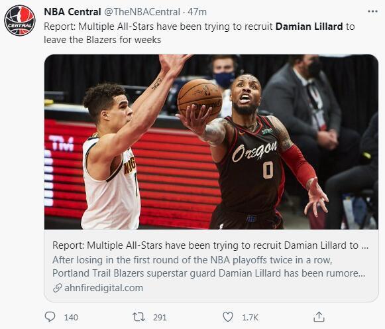The width and height of the screenshot is (385, 329).
Task: Open the NBA Central display name
Action: pos(72,12)
